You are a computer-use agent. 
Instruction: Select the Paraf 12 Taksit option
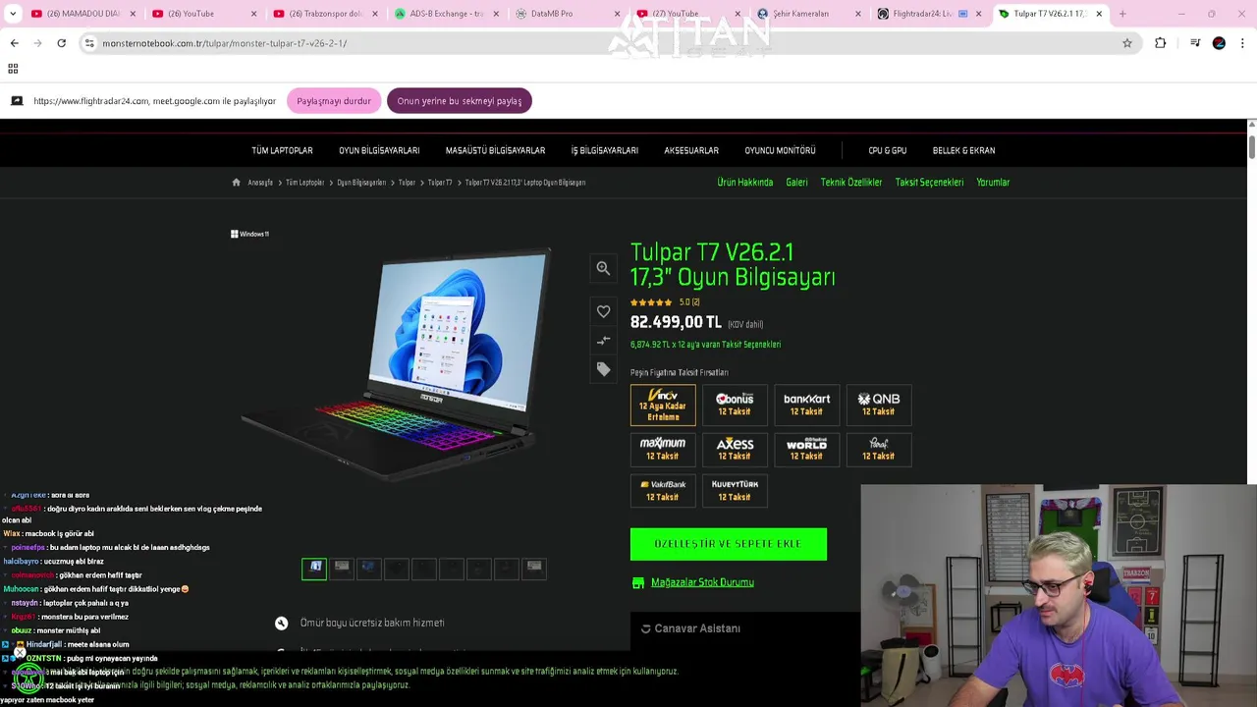[x=878, y=449]
